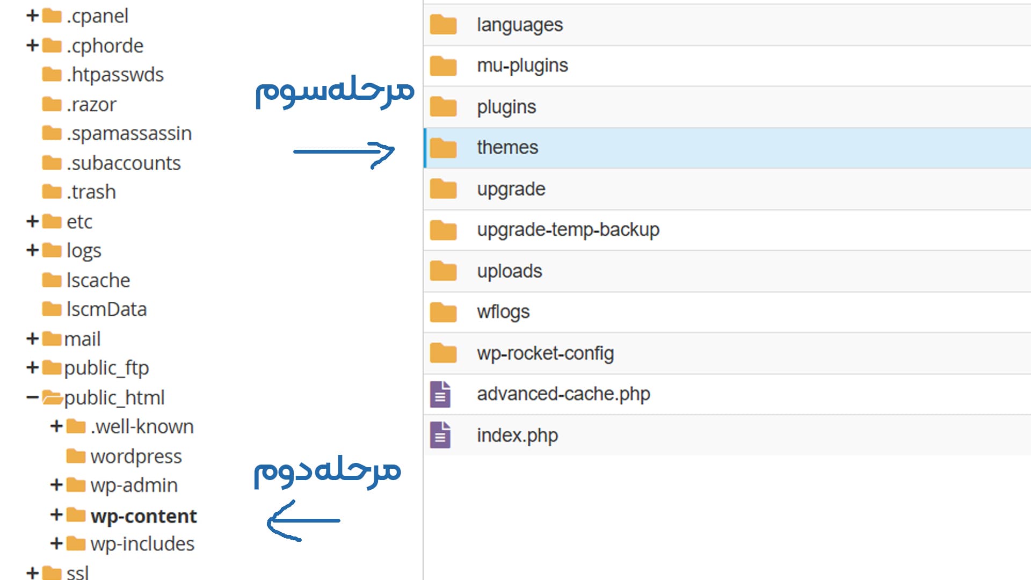Select wordpress label under public_html
This screenshot has height=580, width=1031.
coord(136,456)
